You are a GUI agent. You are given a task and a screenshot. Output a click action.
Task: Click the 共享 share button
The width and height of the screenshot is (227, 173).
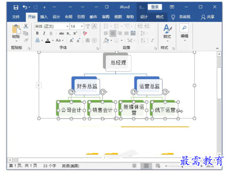tap(208, 17)
